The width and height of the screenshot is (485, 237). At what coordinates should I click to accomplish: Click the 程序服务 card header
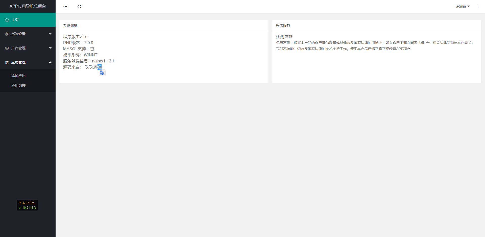point(377,26)
